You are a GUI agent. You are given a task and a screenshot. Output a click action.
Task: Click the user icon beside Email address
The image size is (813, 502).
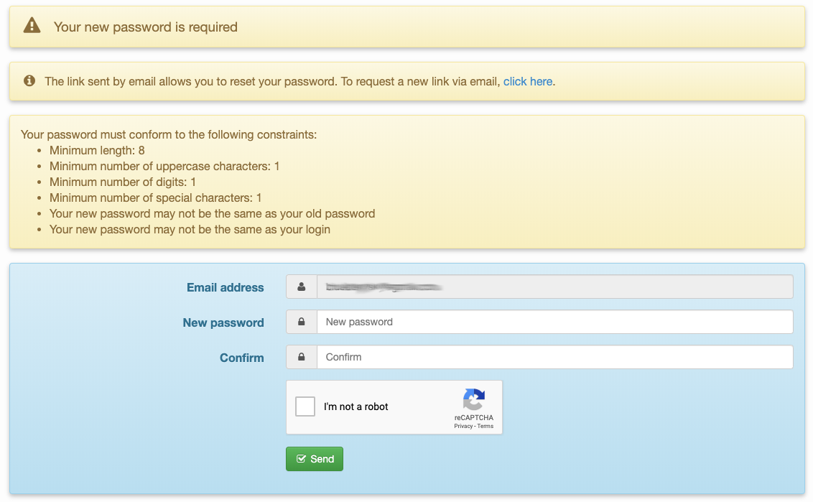click(x=302, y=287)
